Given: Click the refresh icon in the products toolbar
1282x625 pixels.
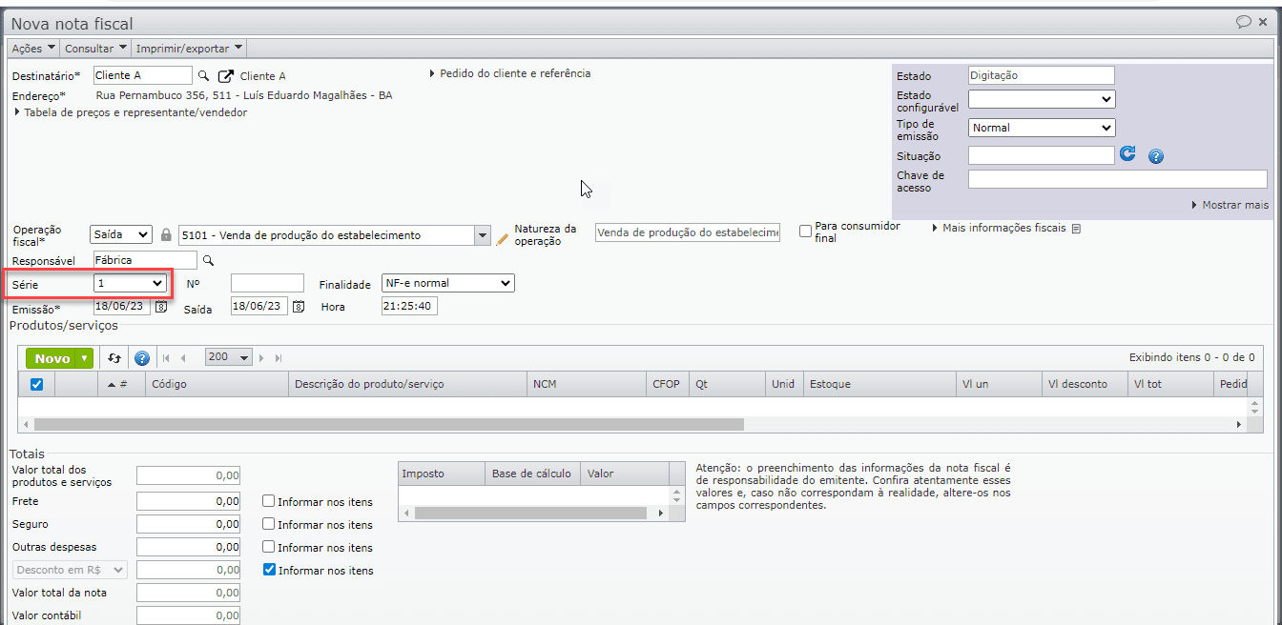Looking at the screenshot, I should 114,358.
